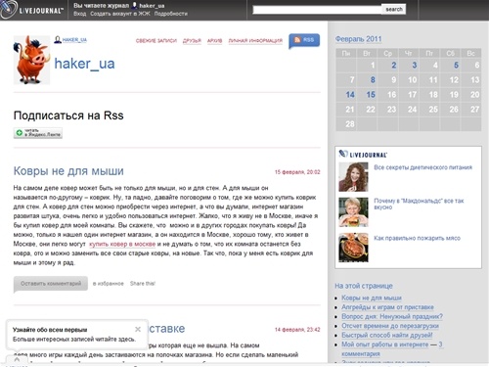
Task: Open the 'Свежие записи' menu item
Action: pyautogui.click(x=156, y=41)
